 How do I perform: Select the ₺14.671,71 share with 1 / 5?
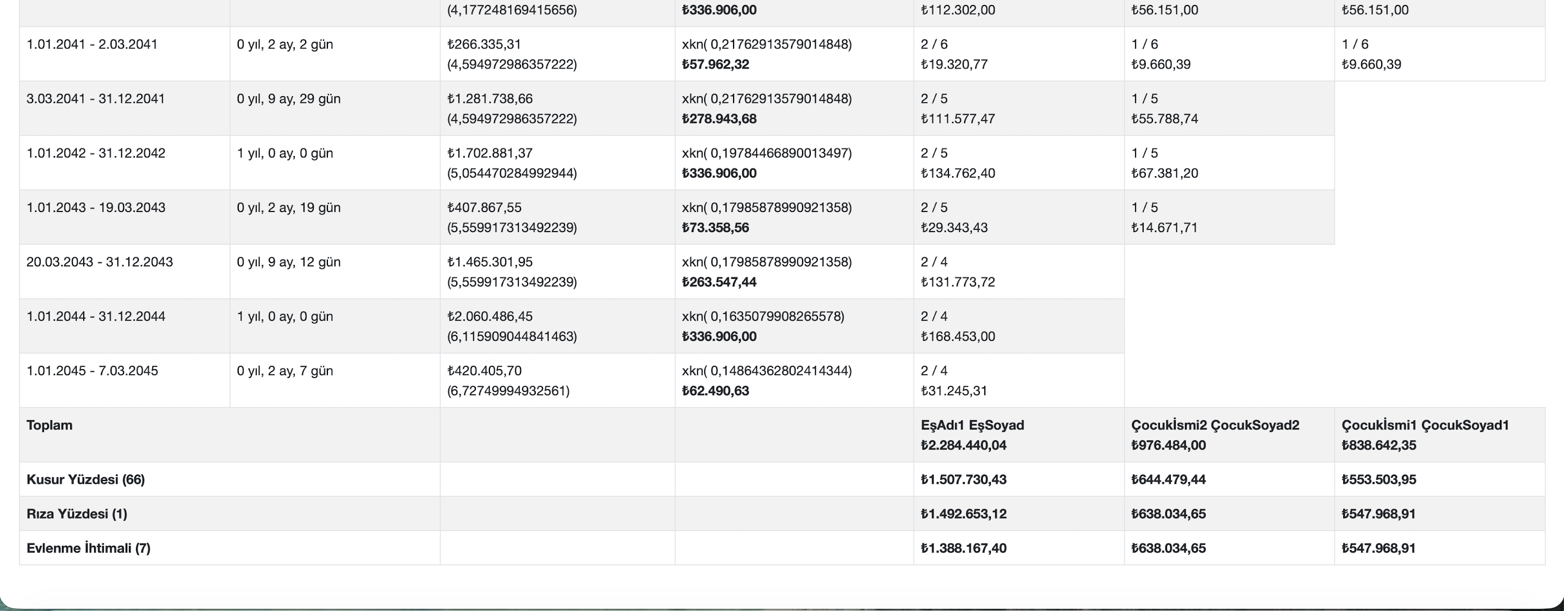click(1164, 228)
